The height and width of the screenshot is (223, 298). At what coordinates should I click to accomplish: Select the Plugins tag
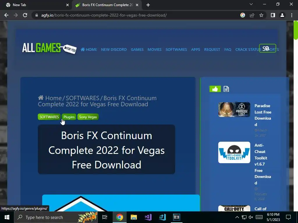click(x=69, y=117)
